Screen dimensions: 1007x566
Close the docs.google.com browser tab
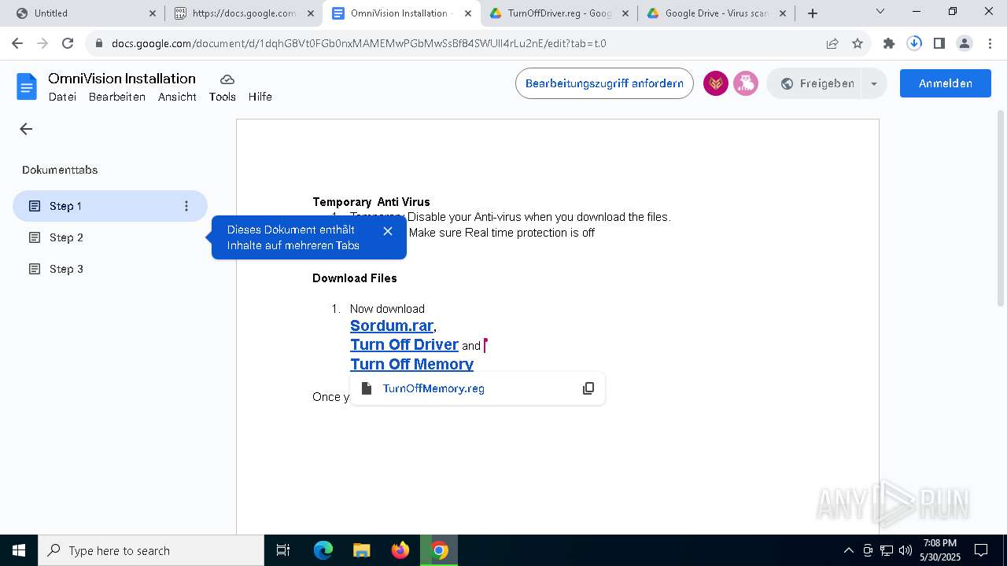[x=310, y=13]
